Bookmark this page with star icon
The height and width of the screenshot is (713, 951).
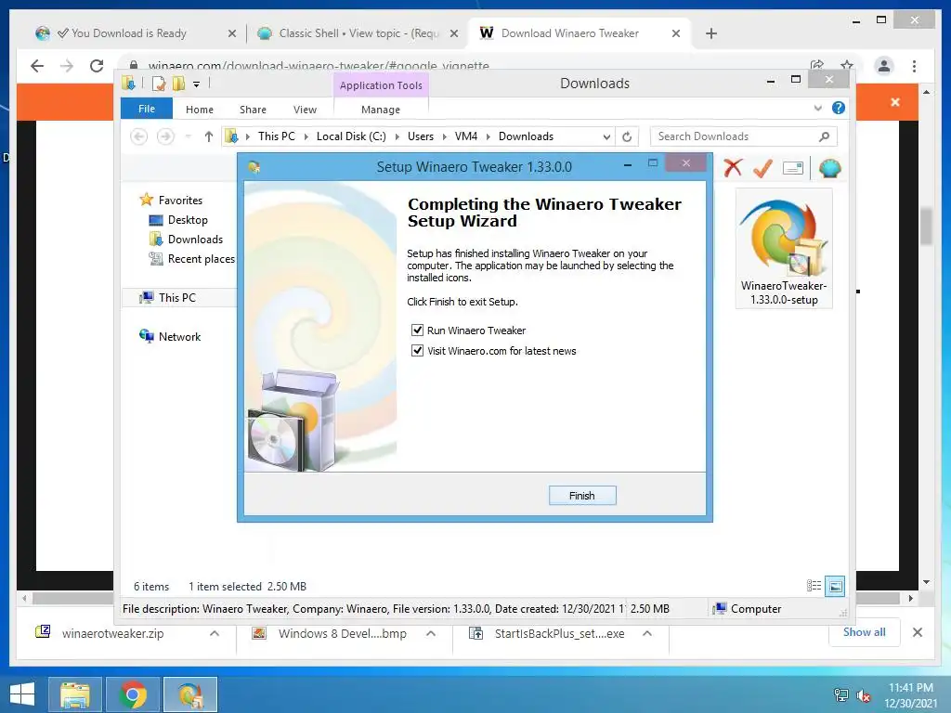[x=847, y=65]
